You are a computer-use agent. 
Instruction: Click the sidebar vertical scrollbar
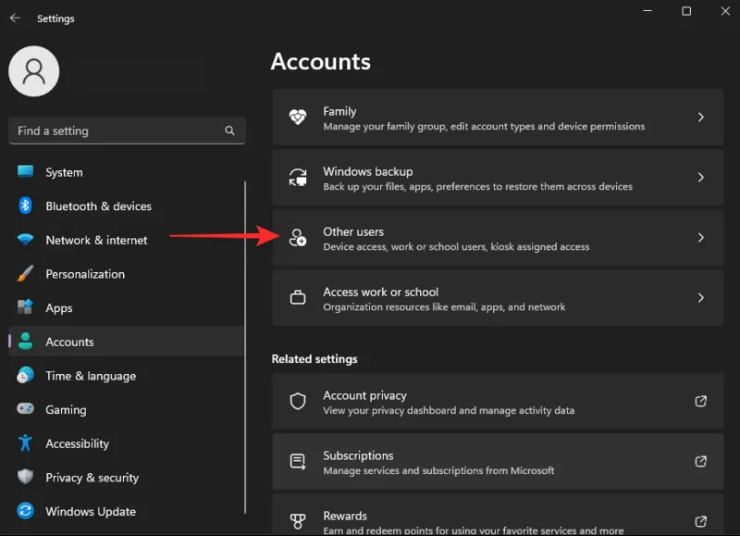[x=245, y=347]
